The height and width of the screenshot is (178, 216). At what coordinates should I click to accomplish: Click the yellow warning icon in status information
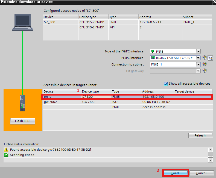(6, 150)
